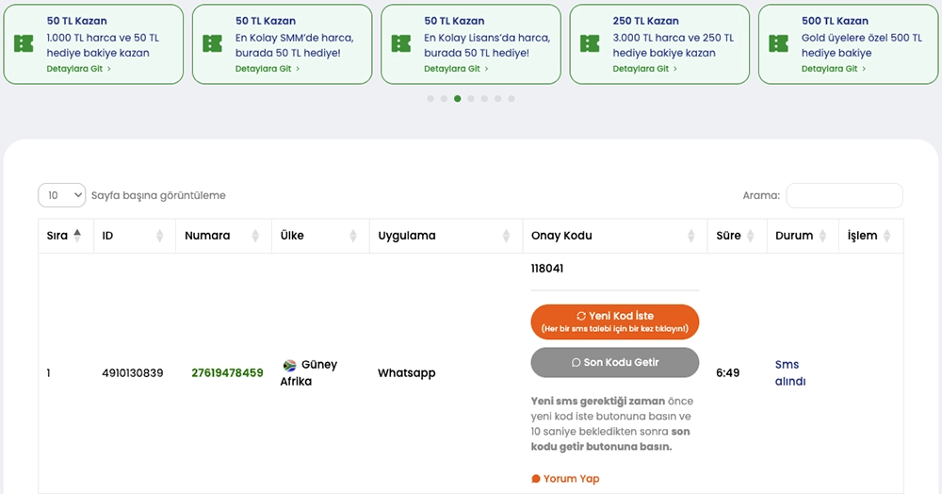Select the third carousel pagination dot
Image resolution: width=942 pixels, height=494 pixels.
pyautogui.click(x=458, y=98)
